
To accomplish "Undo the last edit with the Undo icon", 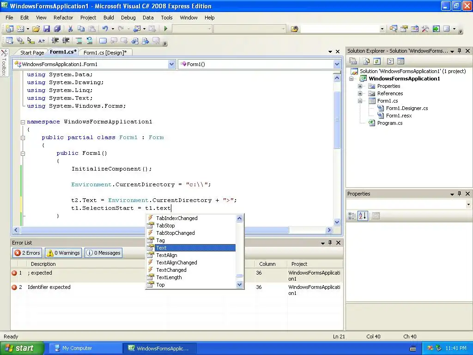I will [x=105, y=29].
